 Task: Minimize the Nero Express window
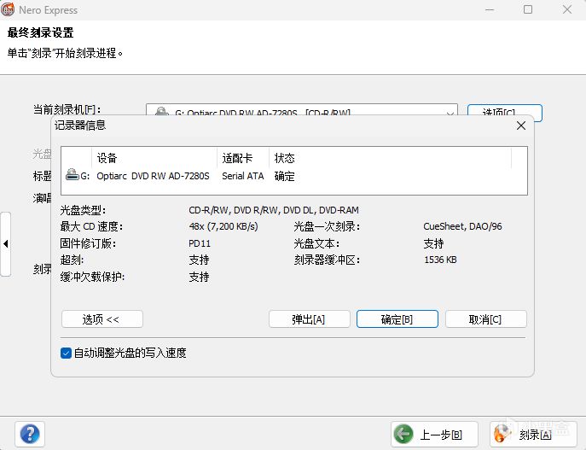click(x=490, y=9)
